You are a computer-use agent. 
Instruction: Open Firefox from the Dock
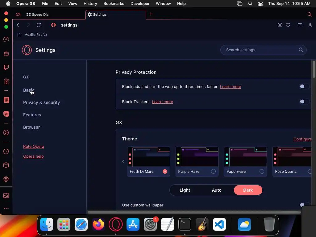(98, 224)
